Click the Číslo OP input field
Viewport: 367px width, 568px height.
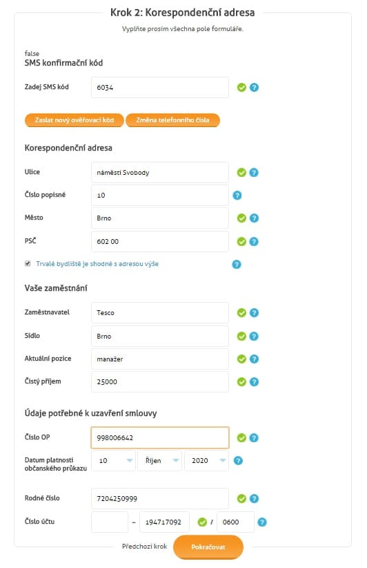(160, 437)
